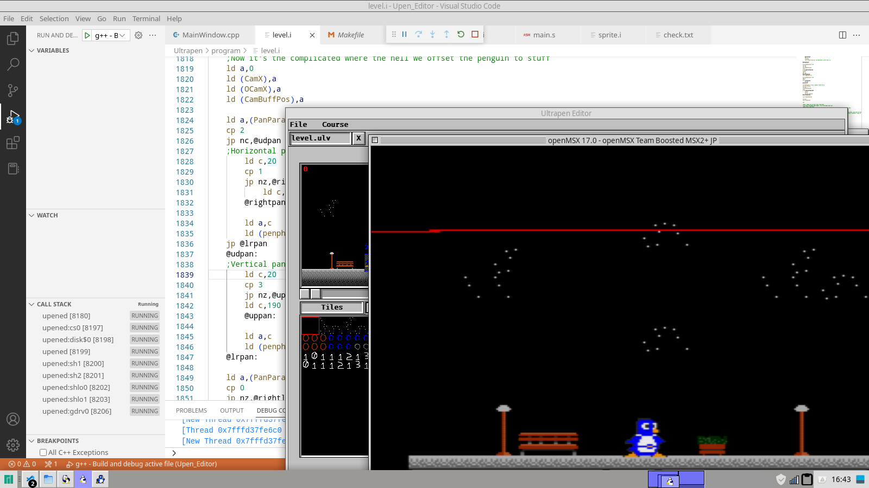This screenshot has height=488, width=869.
Task: Open the Search view in activity bar
Action: (x=13, y=65)
